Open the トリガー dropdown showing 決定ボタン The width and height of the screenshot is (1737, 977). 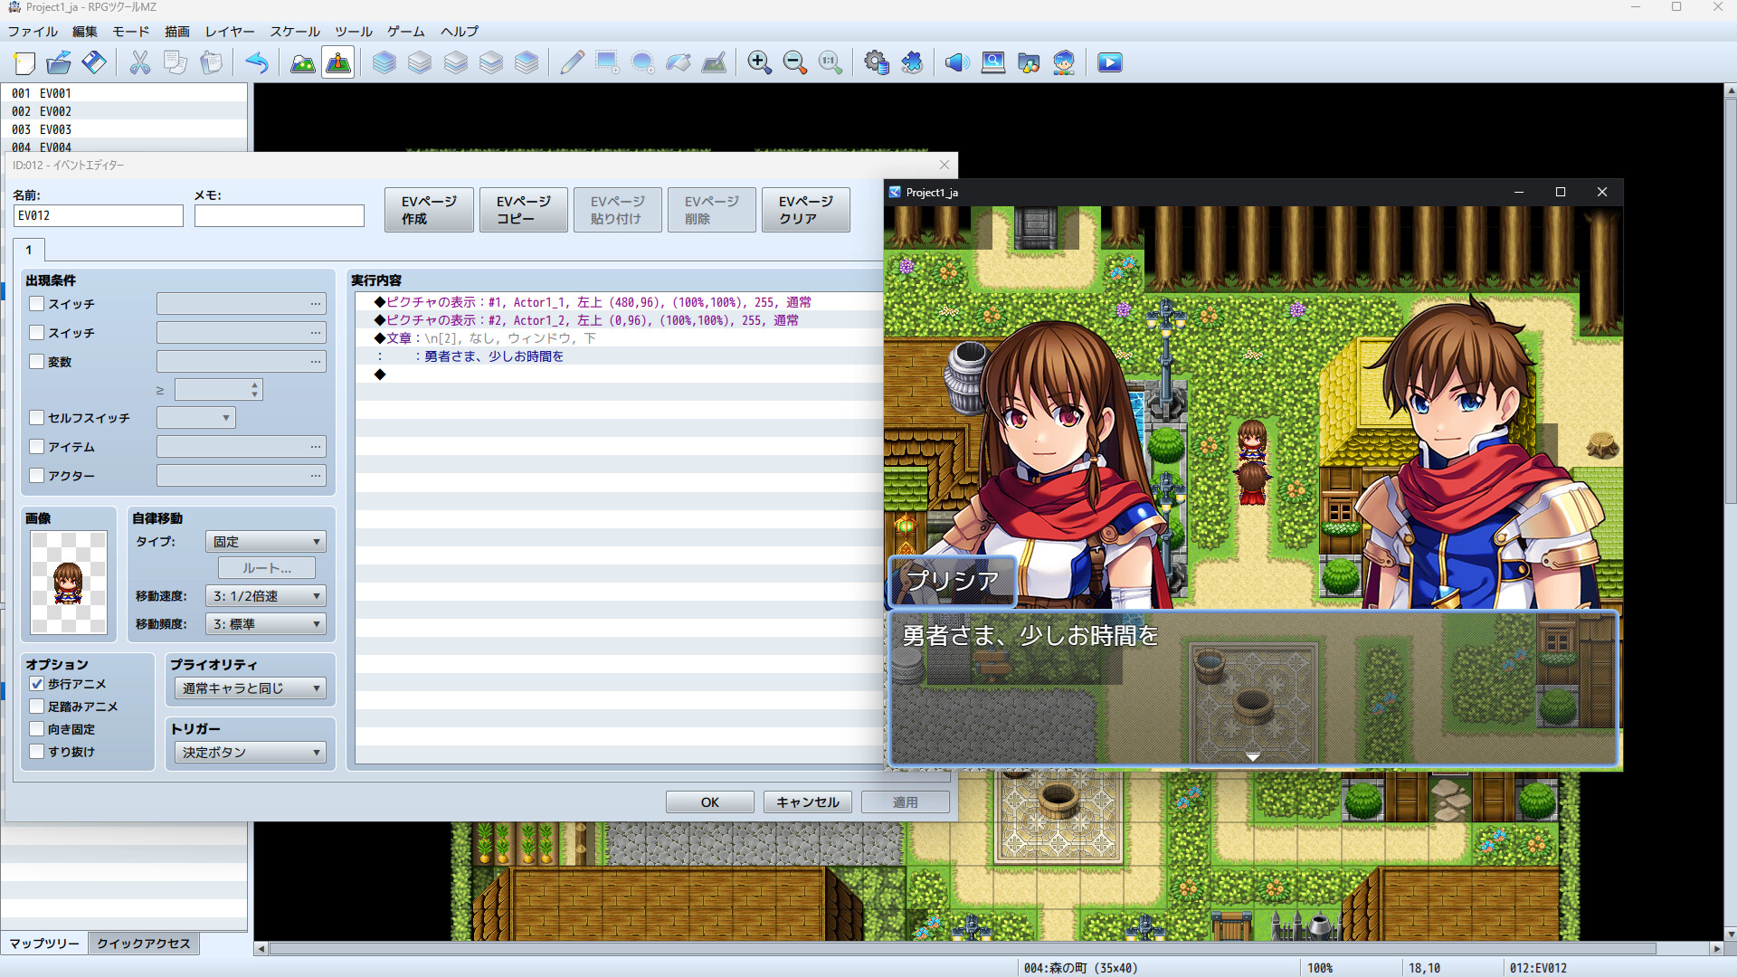[250, 752]
